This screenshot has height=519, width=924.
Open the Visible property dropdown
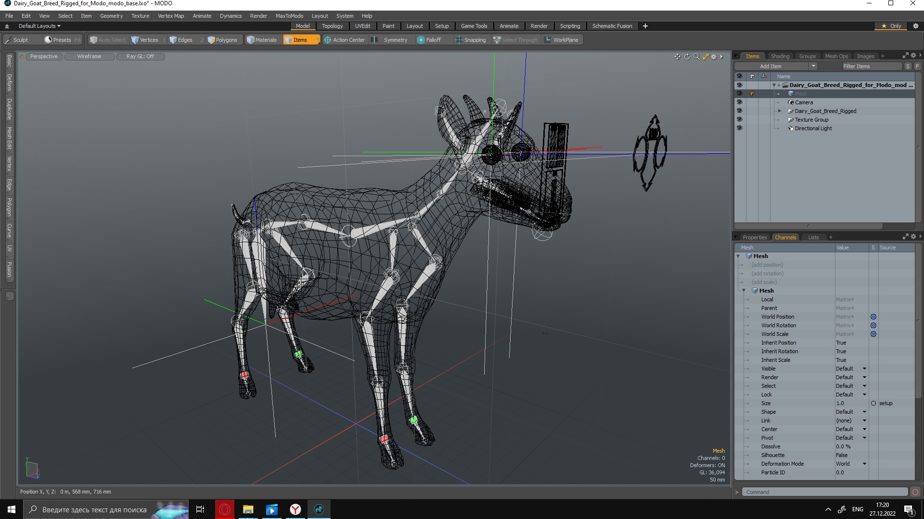tap(864, 368)
